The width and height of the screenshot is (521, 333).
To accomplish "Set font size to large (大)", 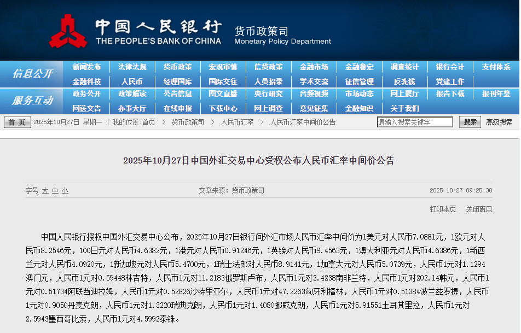I will click(45, 190).
